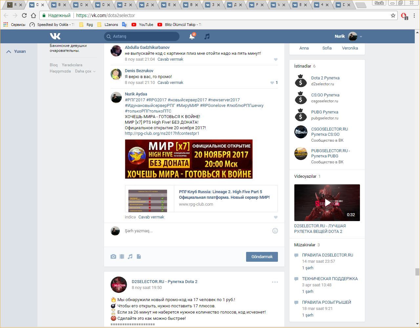Open Chrome's three-dot menu

[414, 15]
